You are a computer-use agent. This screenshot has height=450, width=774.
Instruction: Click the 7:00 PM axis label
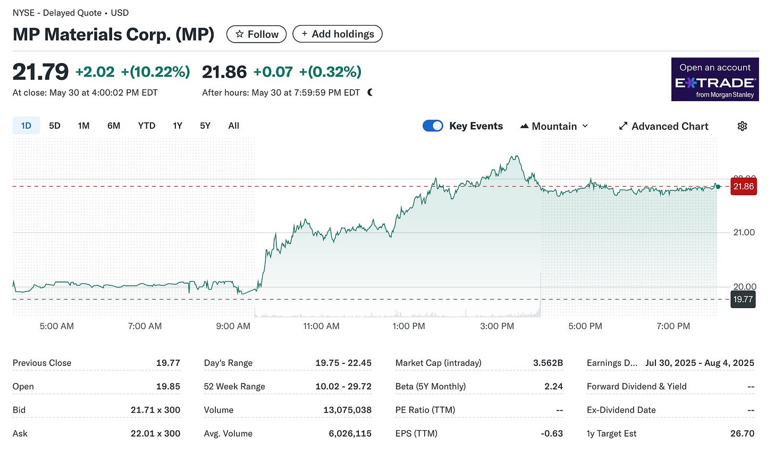[673, 326]
